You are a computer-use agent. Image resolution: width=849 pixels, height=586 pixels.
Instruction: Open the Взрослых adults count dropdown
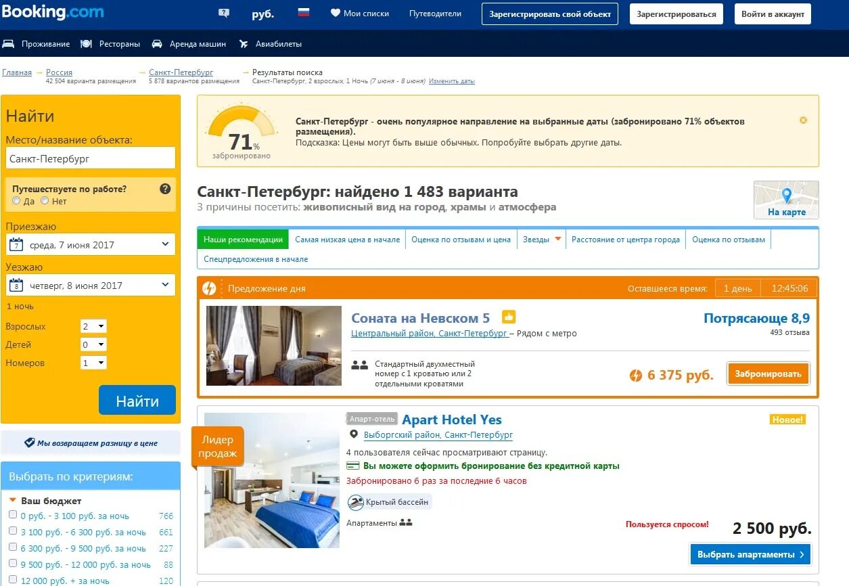(93, 326)
